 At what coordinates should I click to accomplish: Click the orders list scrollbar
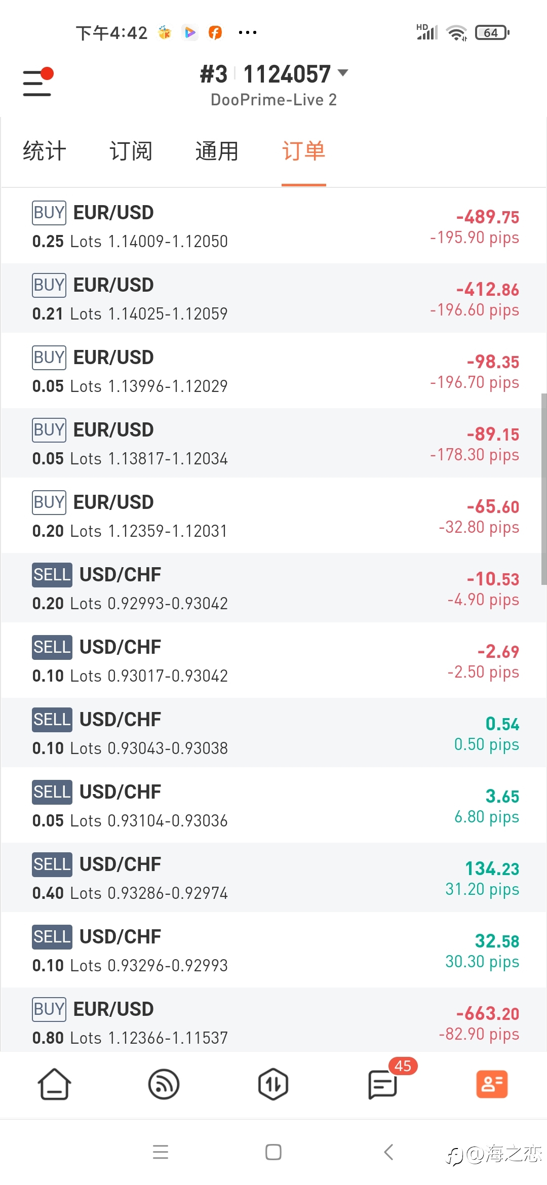click(x=543, y=489)
